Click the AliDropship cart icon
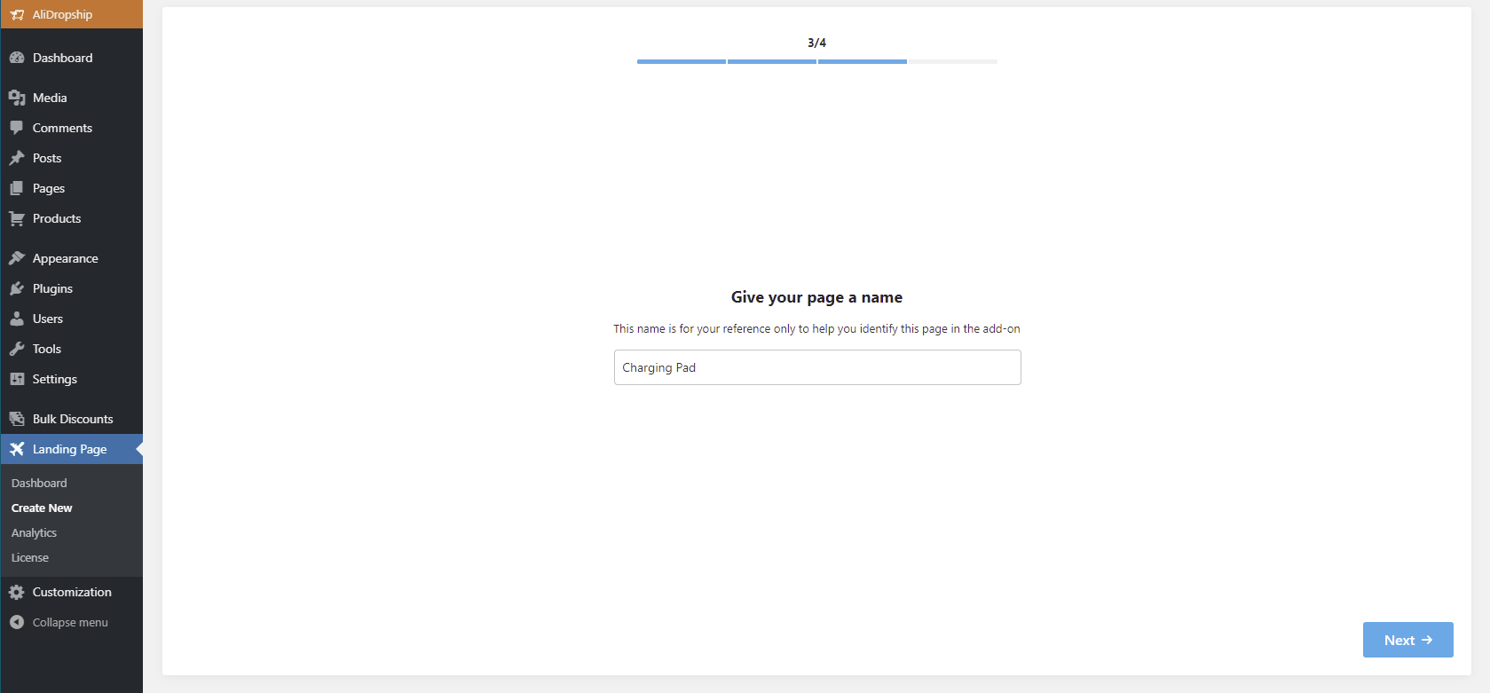 [x=17, y=15]
